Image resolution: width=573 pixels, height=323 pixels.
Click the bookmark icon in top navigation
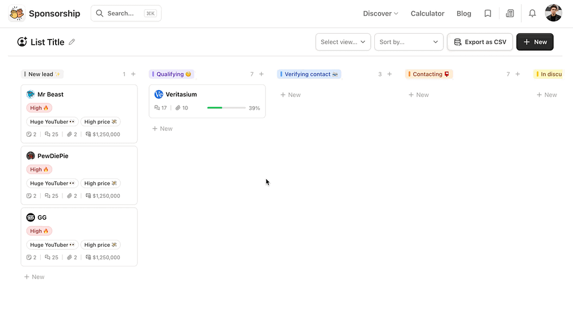(488, 13)
